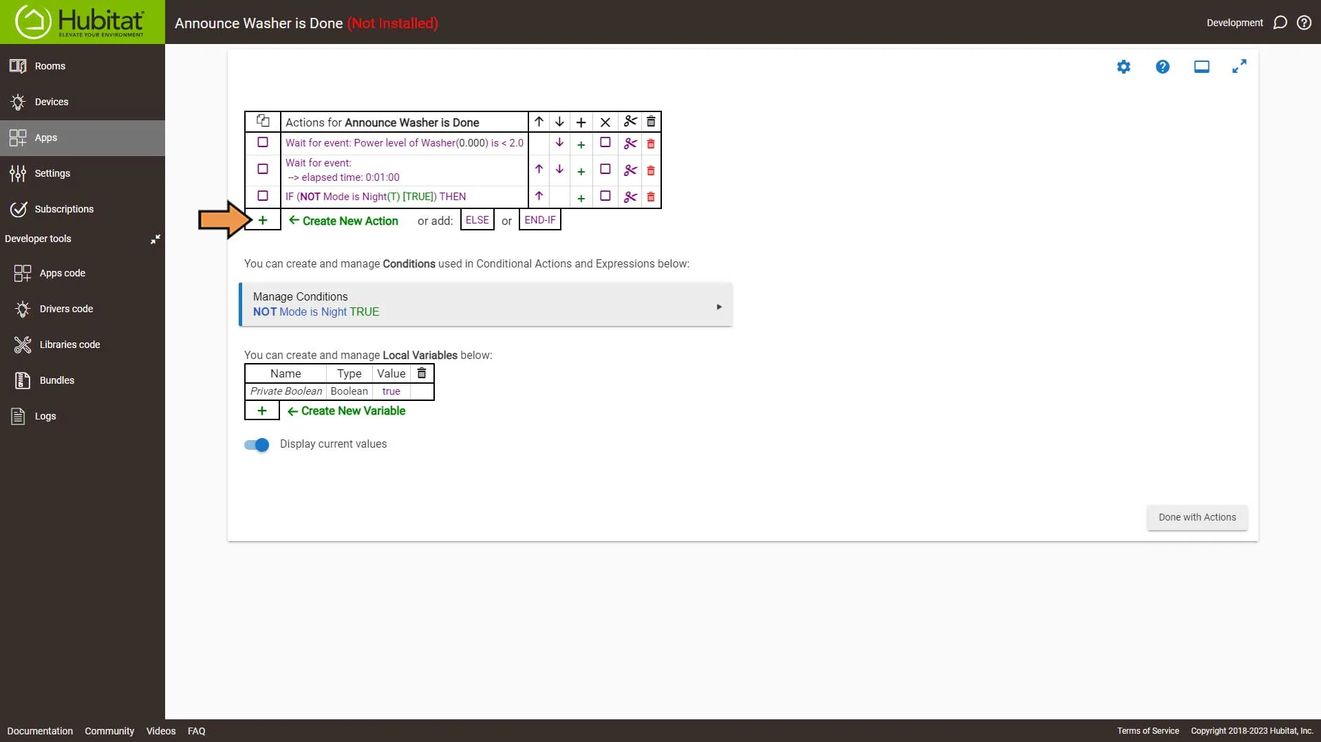
Task: Collapse the Developer tools section
Action: coord(155,239)
